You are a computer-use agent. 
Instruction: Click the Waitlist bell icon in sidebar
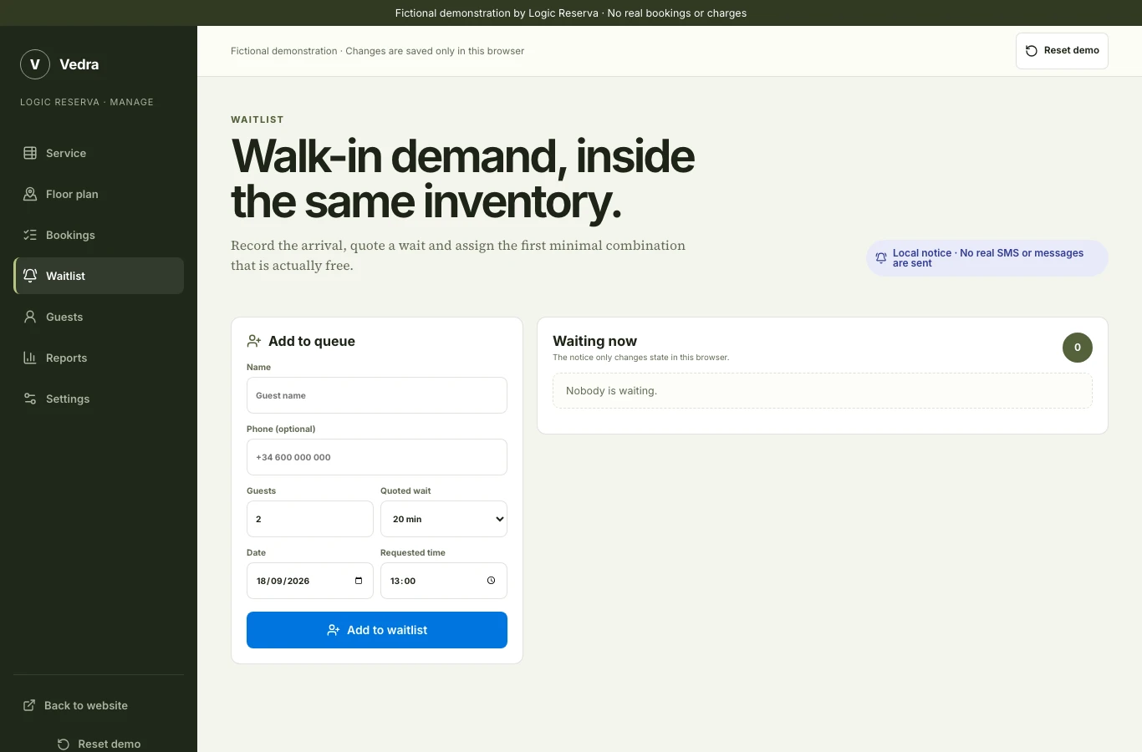tap(30, 276)
